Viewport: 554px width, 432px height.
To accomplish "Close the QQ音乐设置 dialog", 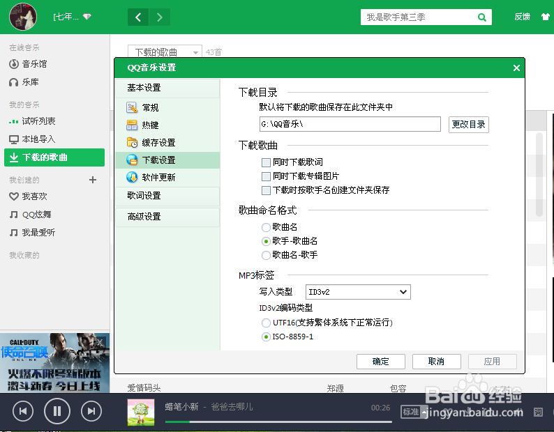I will 516,68.
